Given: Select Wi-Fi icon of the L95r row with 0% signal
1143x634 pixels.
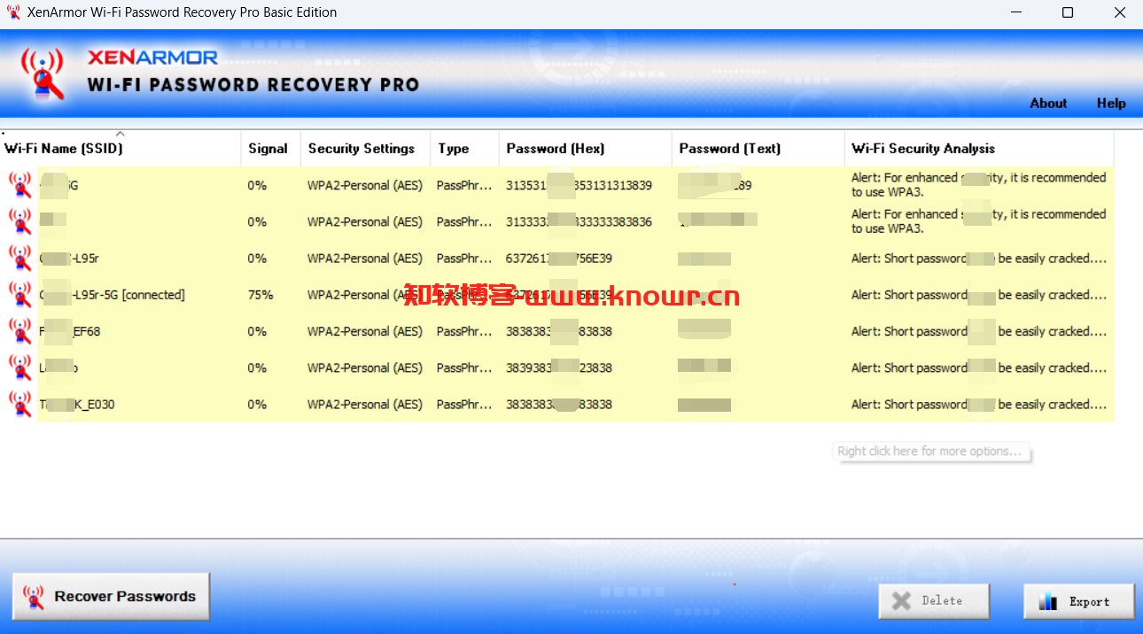Looking at the screenshot, I should [20, 258].
